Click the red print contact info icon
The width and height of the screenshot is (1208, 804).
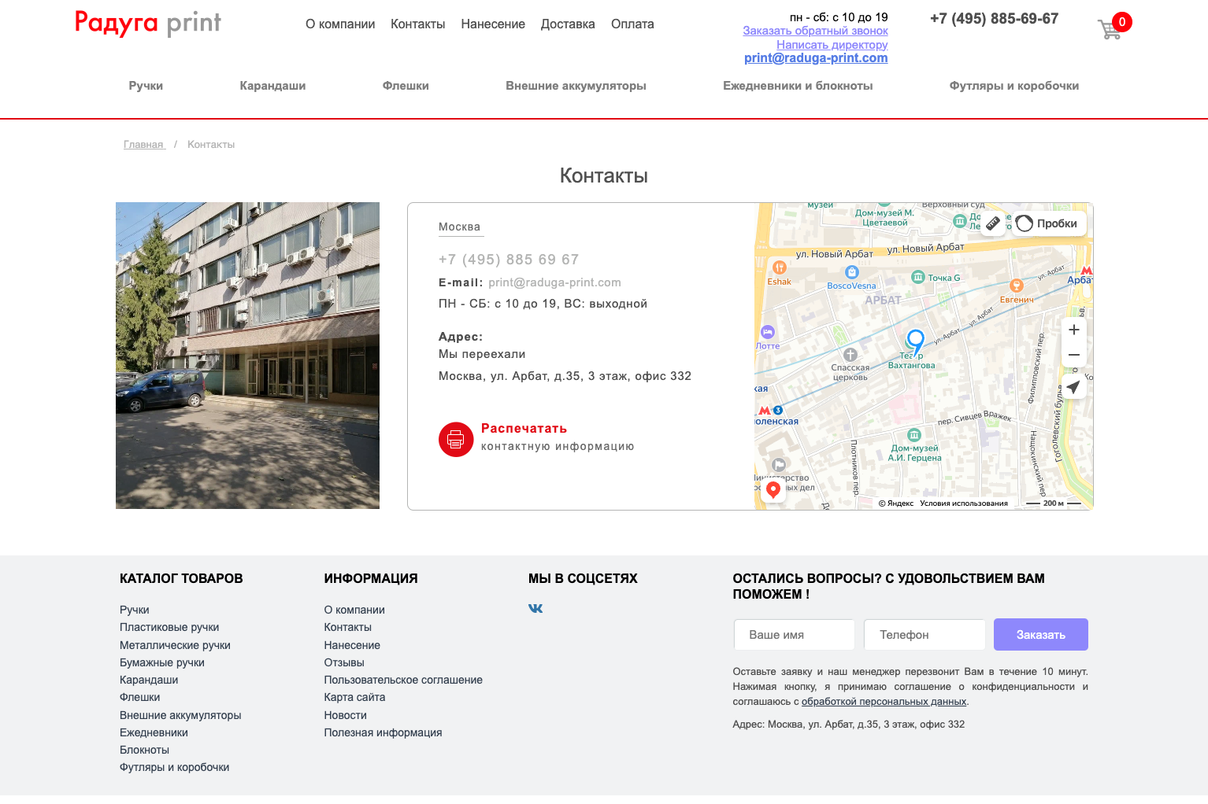[455, 439]
